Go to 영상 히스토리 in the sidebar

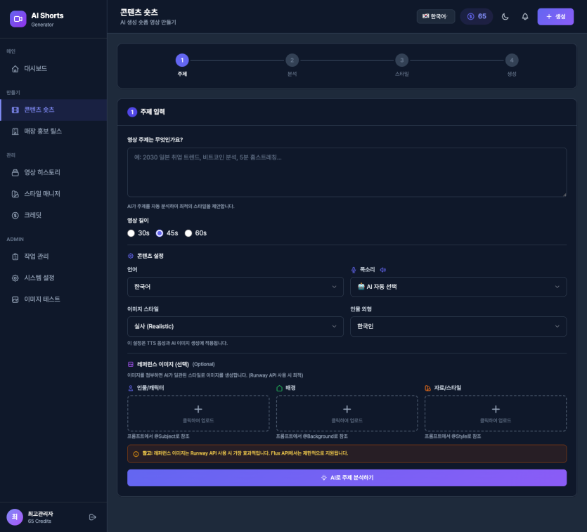tap(42, 172)
